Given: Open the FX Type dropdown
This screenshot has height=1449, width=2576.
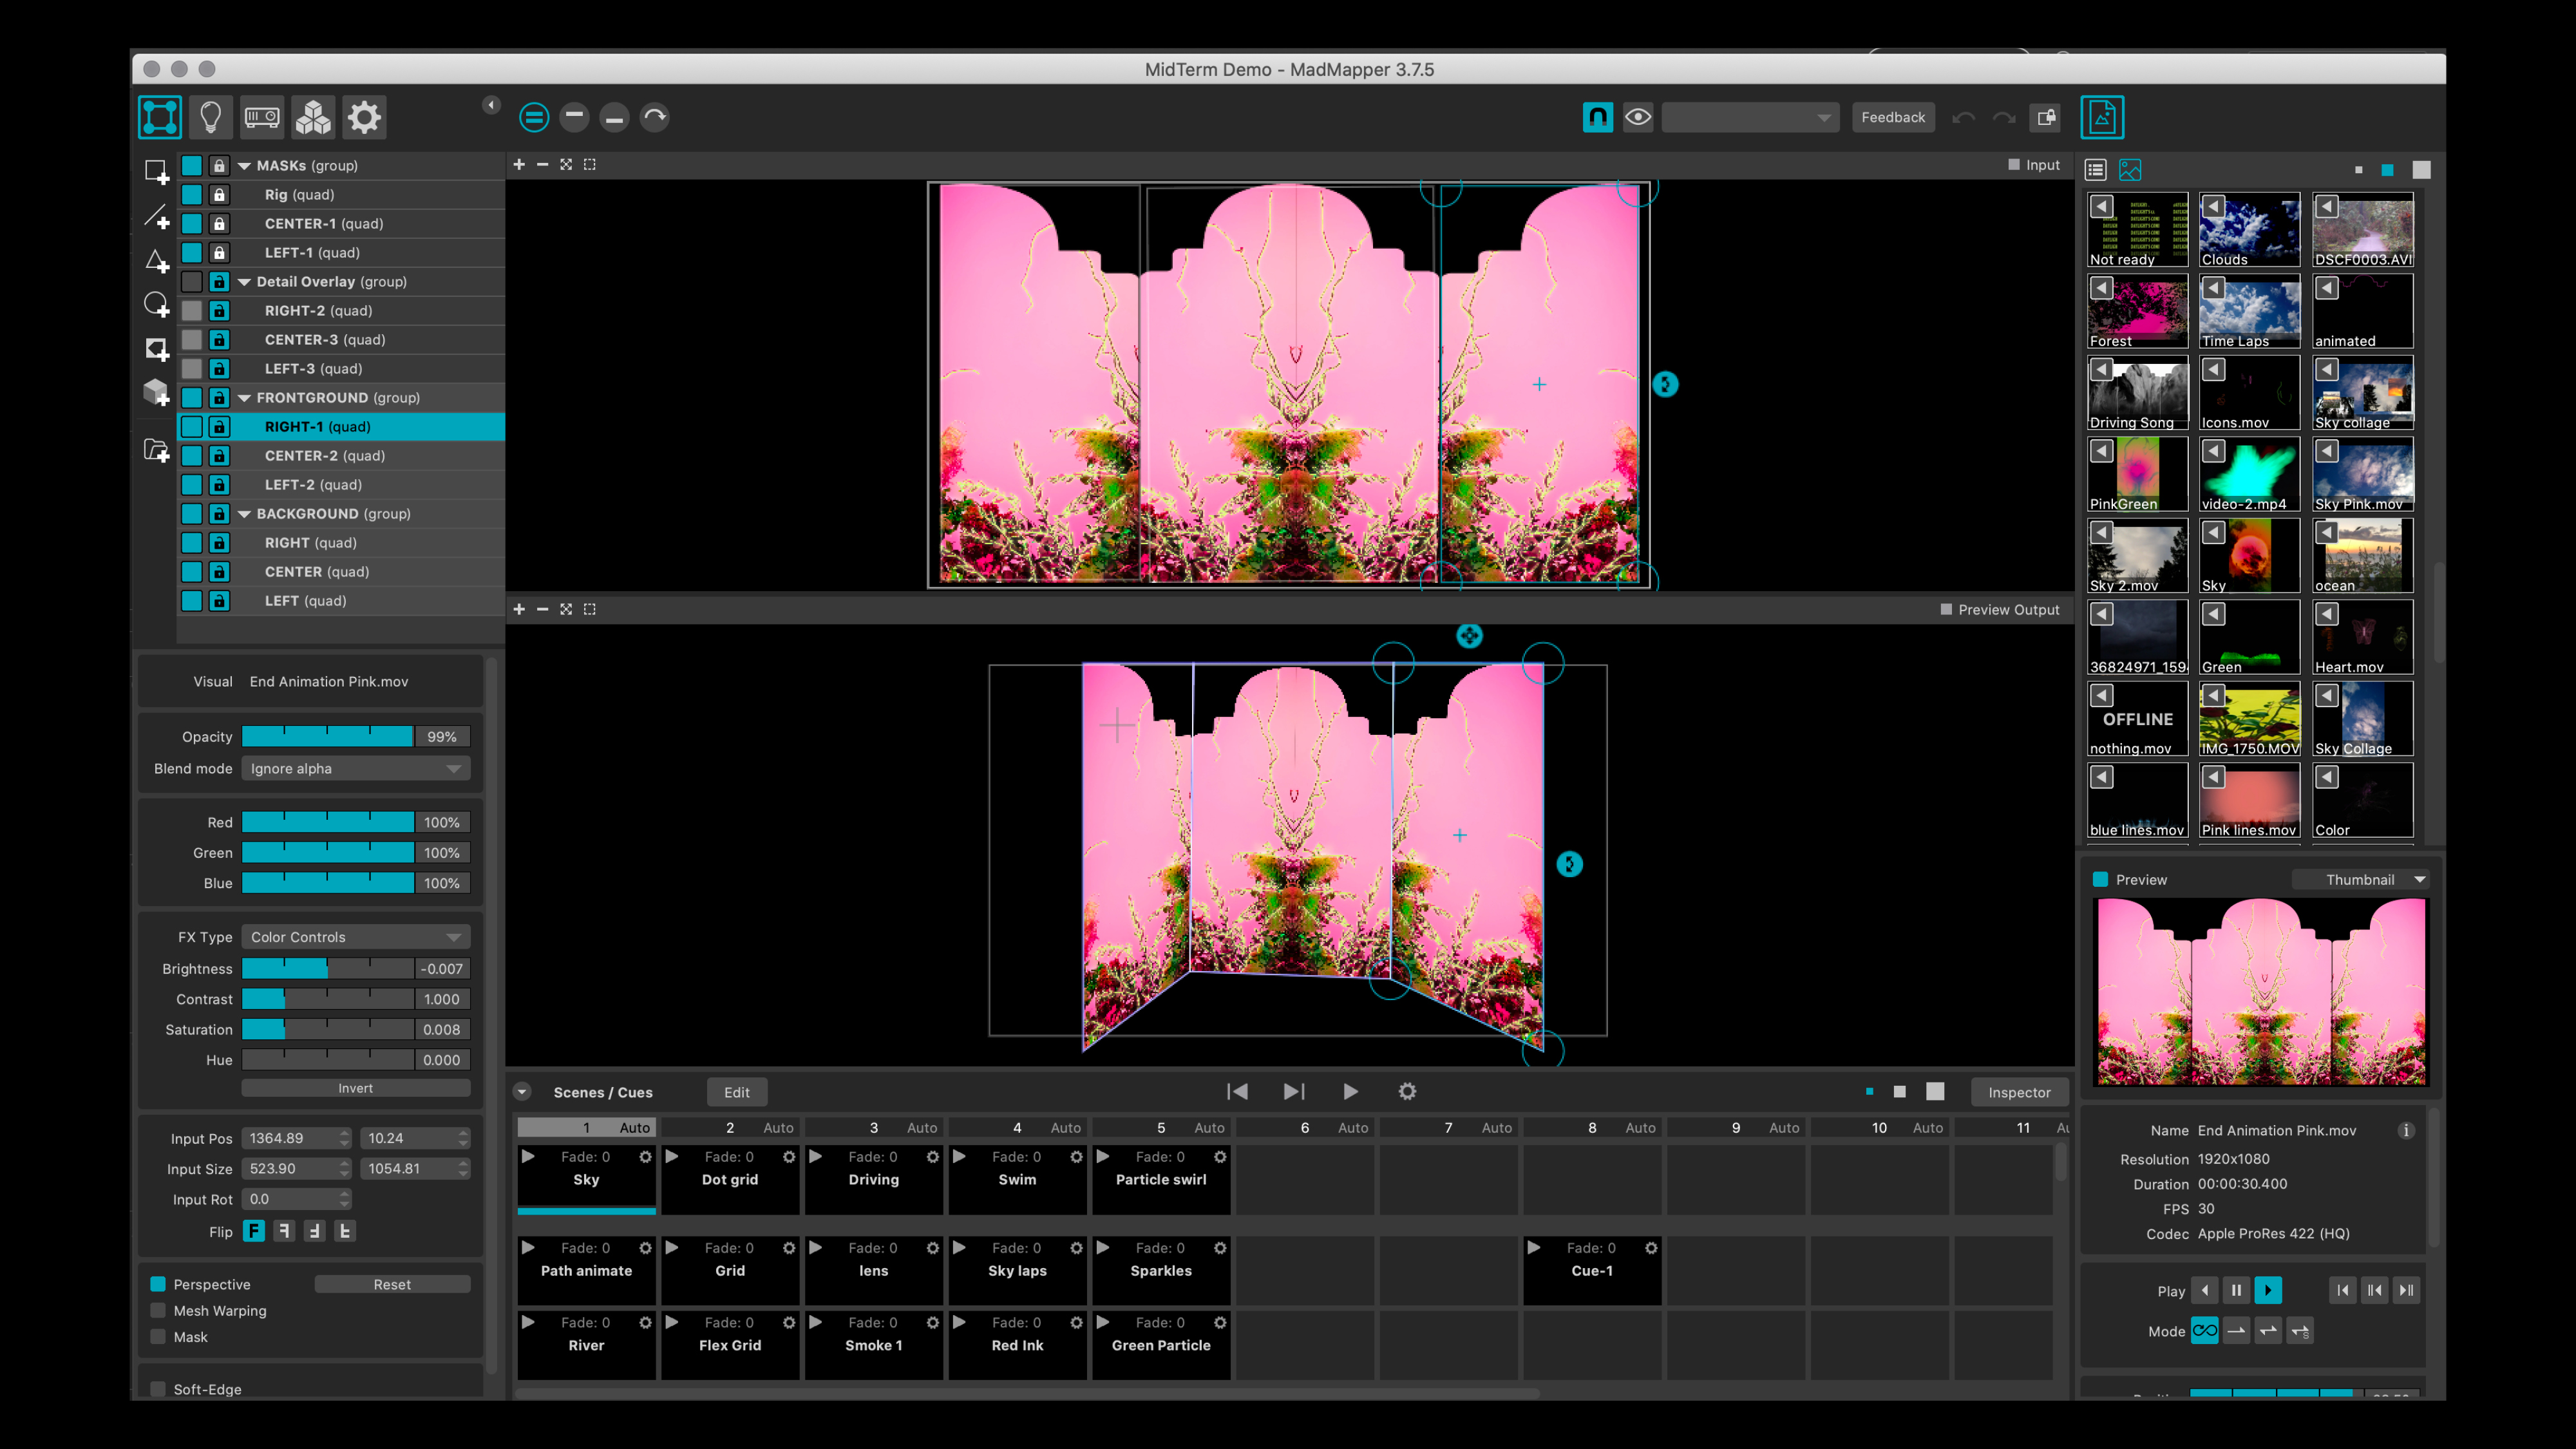Looking at the screenshot, I should [355, 937].
